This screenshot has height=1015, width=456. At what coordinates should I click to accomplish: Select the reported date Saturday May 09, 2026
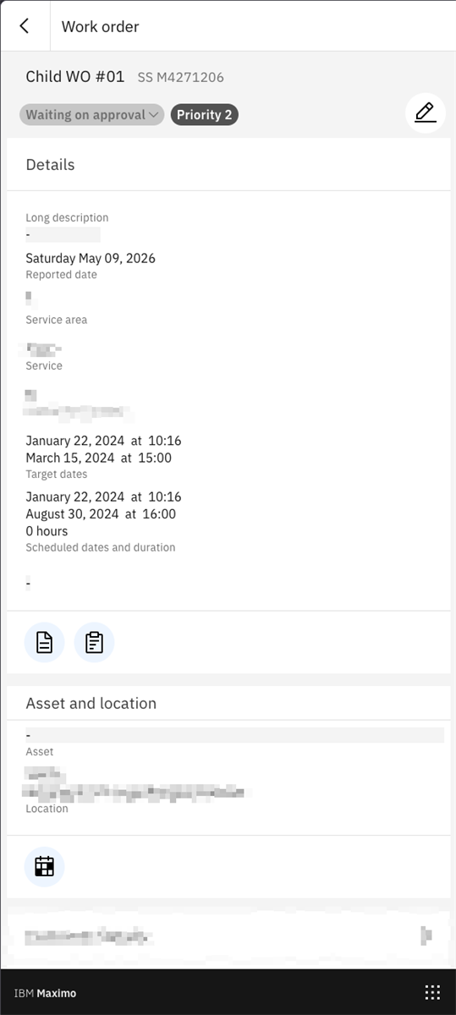91,258
